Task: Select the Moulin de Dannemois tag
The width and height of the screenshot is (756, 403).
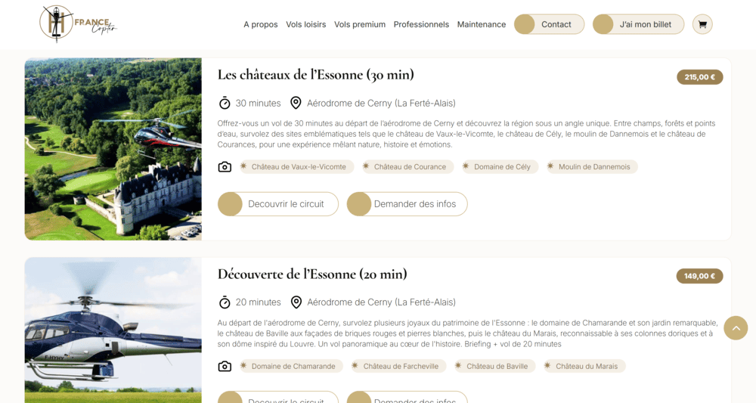Action: click(x=592, y=167)
